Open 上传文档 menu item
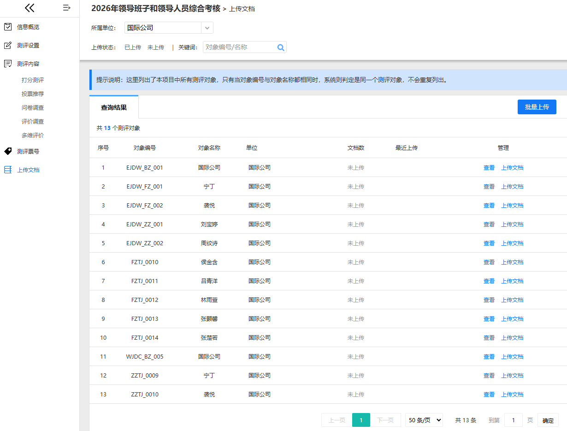 (x=28, y=170)
